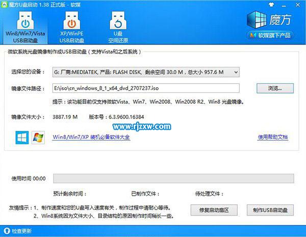
Task: Minimize the window
Action: click(284, 5)
